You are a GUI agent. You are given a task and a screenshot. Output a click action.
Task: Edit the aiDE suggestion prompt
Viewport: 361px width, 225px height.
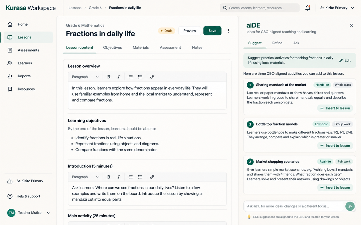click(345, 60)
